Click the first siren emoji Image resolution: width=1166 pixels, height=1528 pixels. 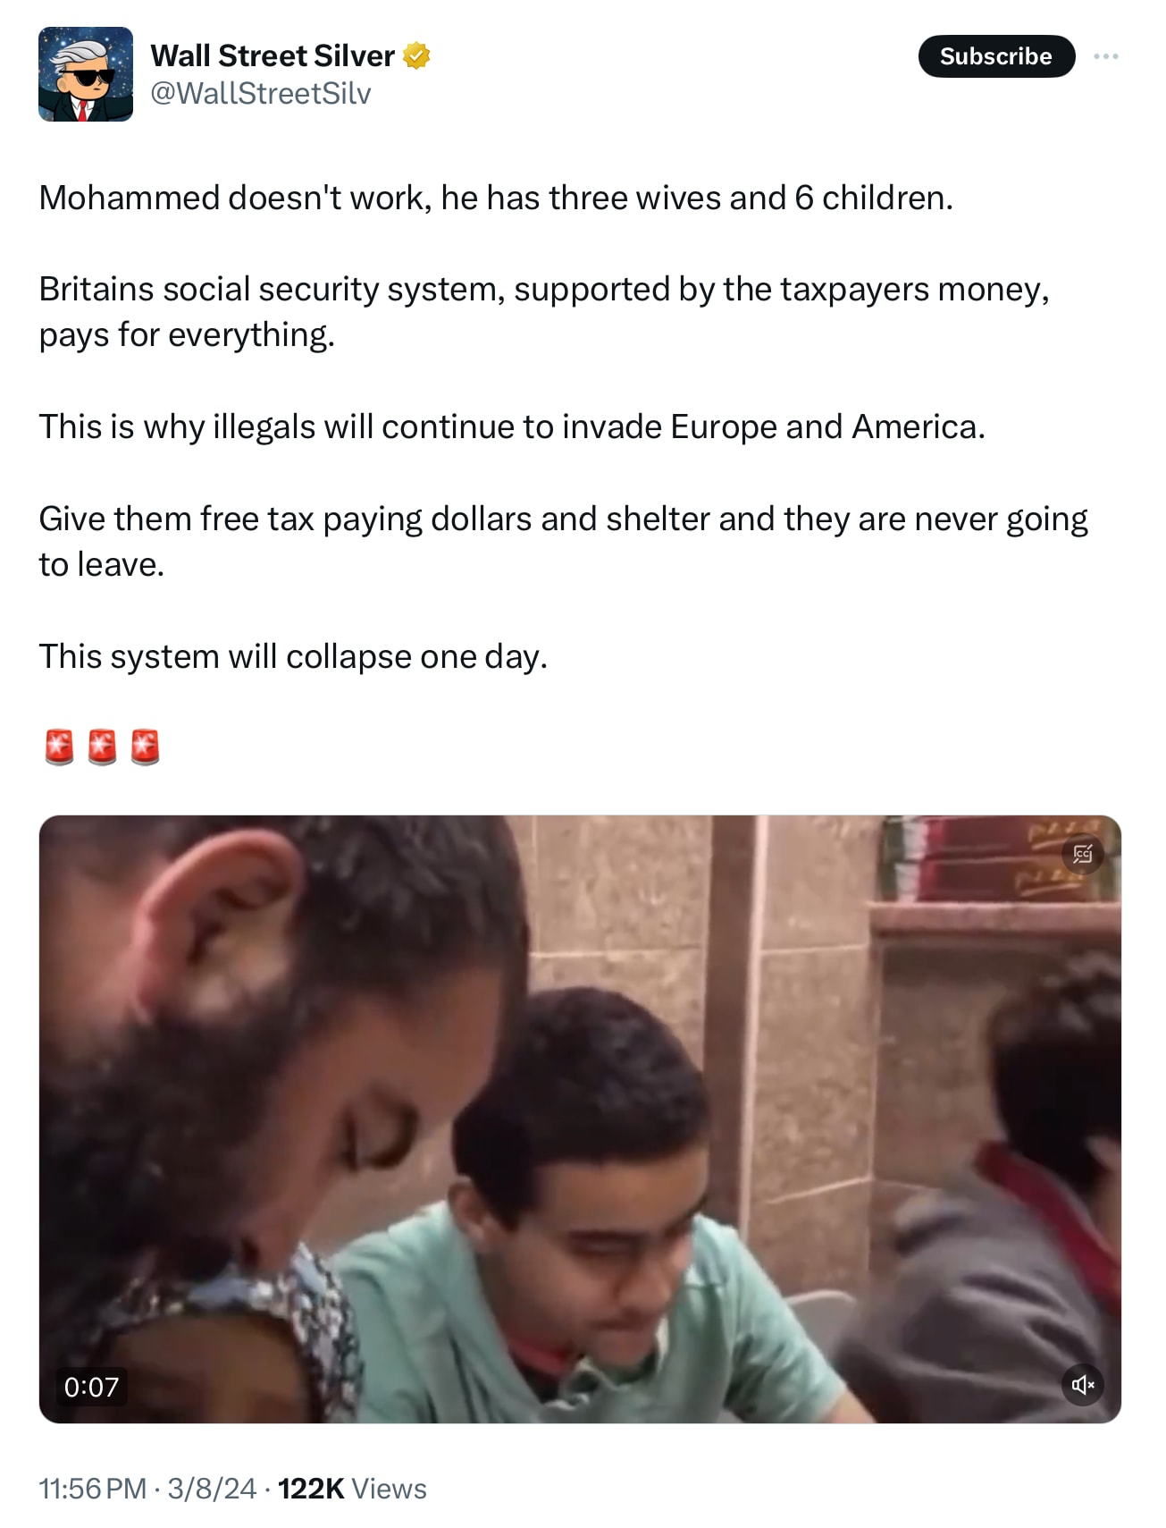click(59, 747)
